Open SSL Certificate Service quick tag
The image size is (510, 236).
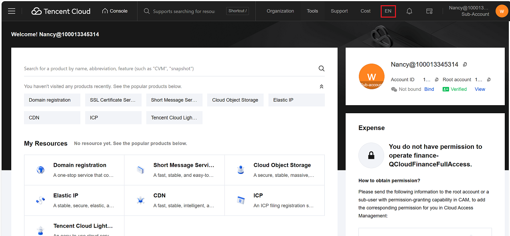[113, 100]
